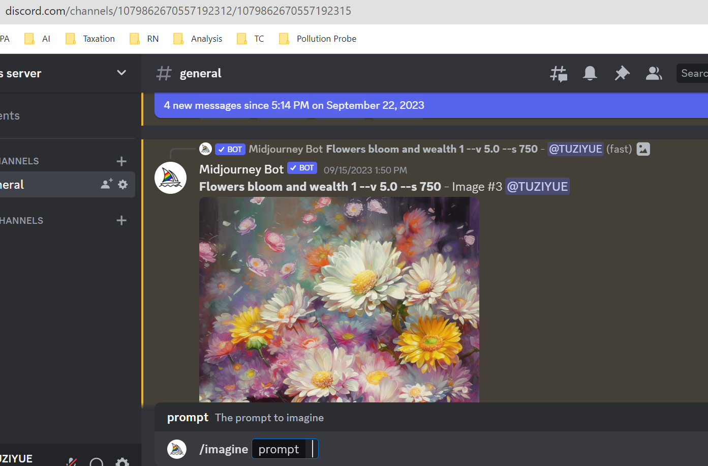Open the Threads icon in channel header
The image size is (708, 466).
[559, 74]
